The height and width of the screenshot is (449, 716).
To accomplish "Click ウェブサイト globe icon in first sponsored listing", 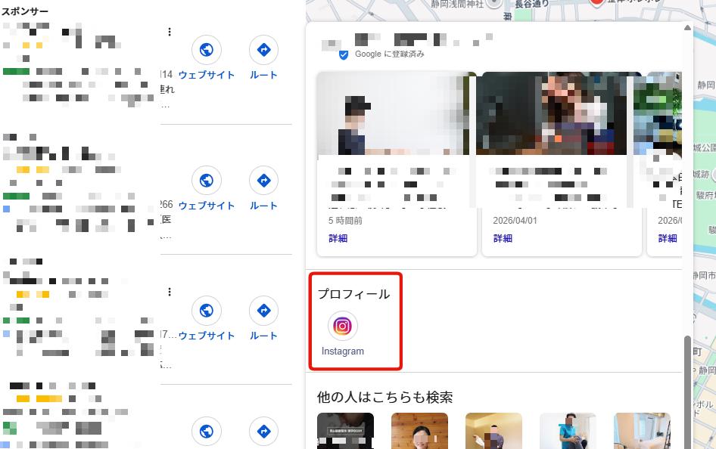I will [x=206, y=50].
